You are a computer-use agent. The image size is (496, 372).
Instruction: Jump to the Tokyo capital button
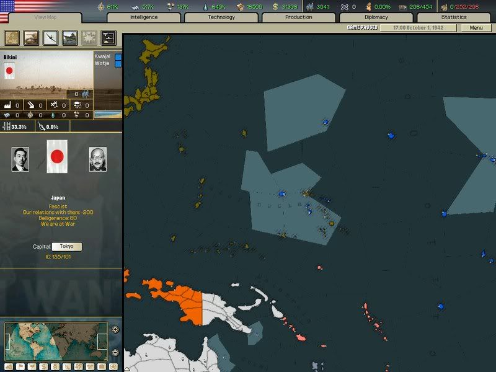[x=66, y=247]
